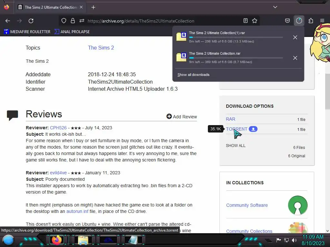Click Show all downloads
This screenshot has height=247, width=330.
[x=193, y=75]
